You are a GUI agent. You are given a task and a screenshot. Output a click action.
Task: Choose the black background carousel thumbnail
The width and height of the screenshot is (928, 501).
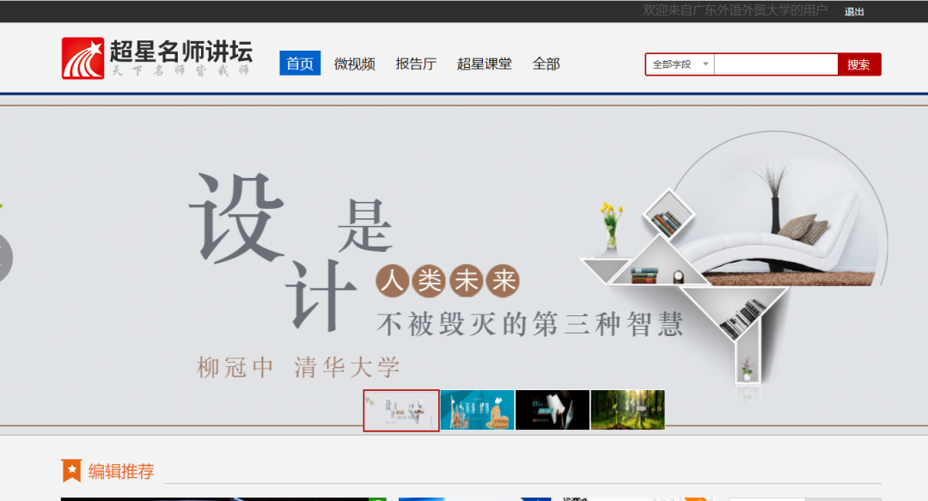[553, 410]
